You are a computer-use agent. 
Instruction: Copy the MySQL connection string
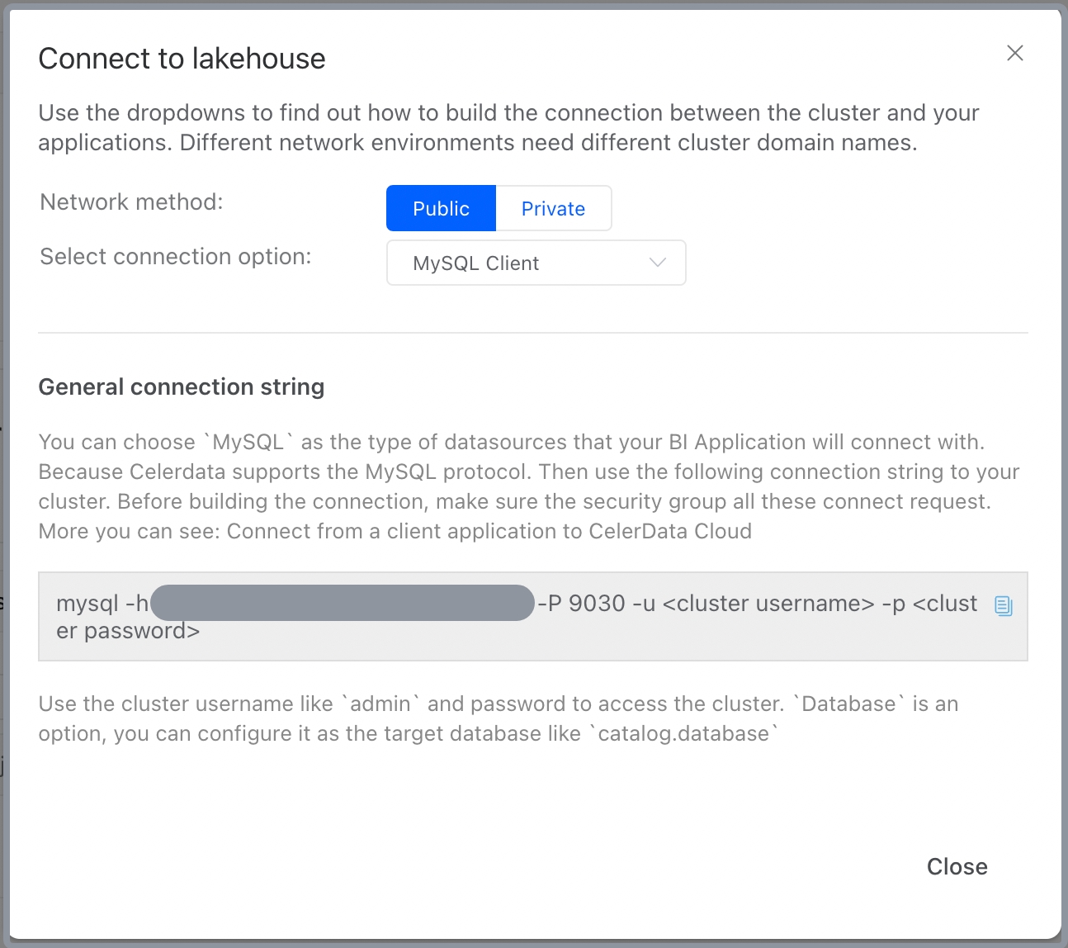pos(1003,605)
